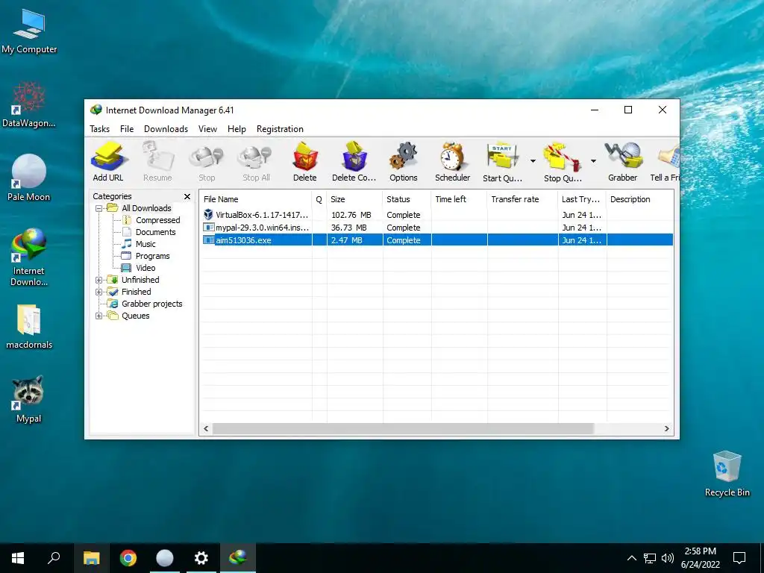
Task: Click the Stop All toolbar icon
Action: [257, 162]
